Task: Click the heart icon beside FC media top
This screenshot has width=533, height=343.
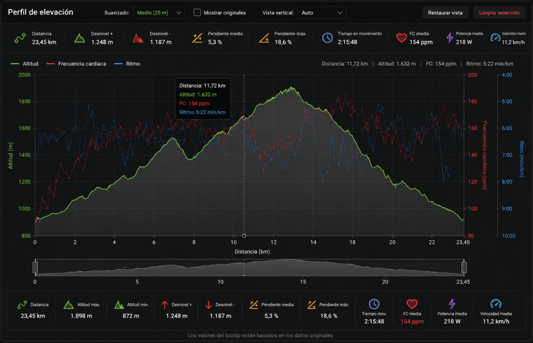Action: (x=401, y=38)
